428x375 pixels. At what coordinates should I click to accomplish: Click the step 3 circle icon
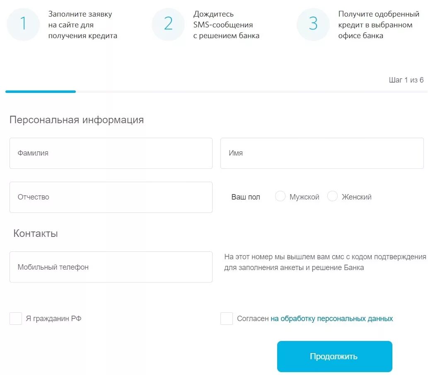coord(313,24)
